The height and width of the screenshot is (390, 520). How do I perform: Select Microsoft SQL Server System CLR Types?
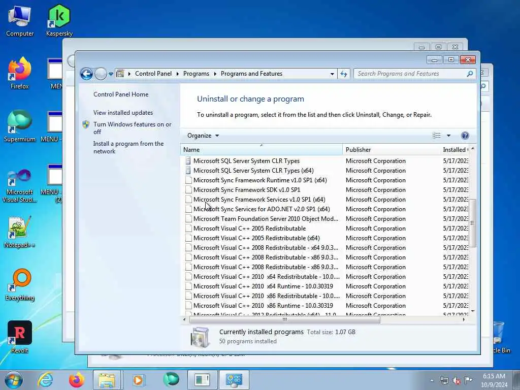[x=325, y=161]
